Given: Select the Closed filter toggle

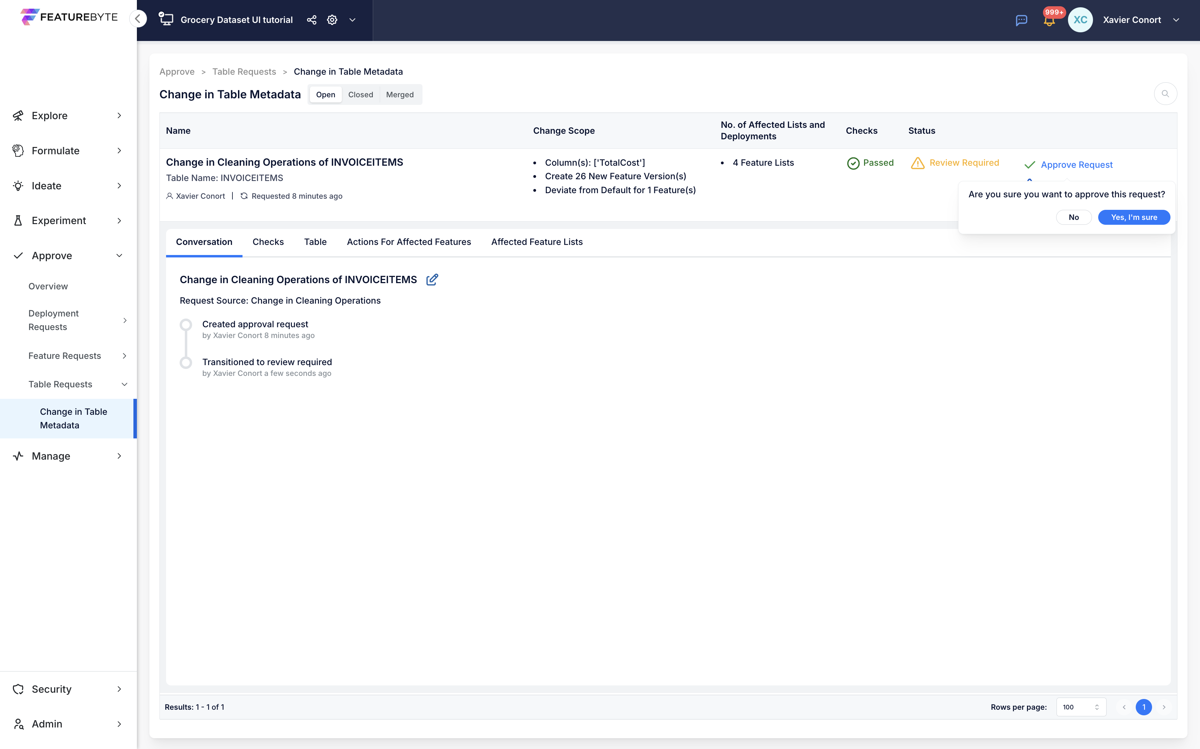Looking at the screenshot, I should tap(361, 94).
